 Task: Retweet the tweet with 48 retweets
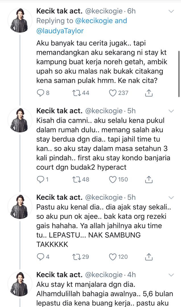click(77, 179)
